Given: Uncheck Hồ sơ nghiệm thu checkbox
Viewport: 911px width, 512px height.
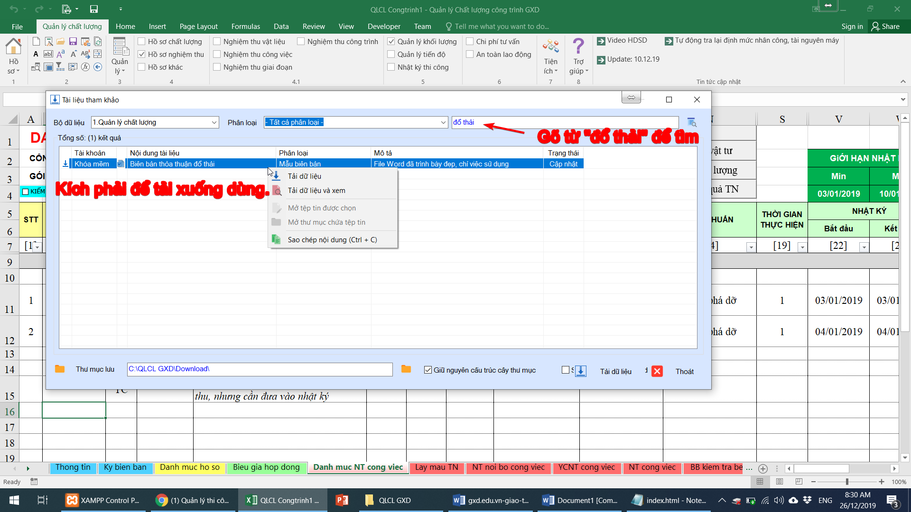Looking at the screenshot, I should pyautogui.click(x=141, y=54).
